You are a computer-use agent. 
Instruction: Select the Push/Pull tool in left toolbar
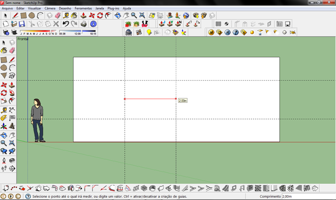[x=12, y=85]
